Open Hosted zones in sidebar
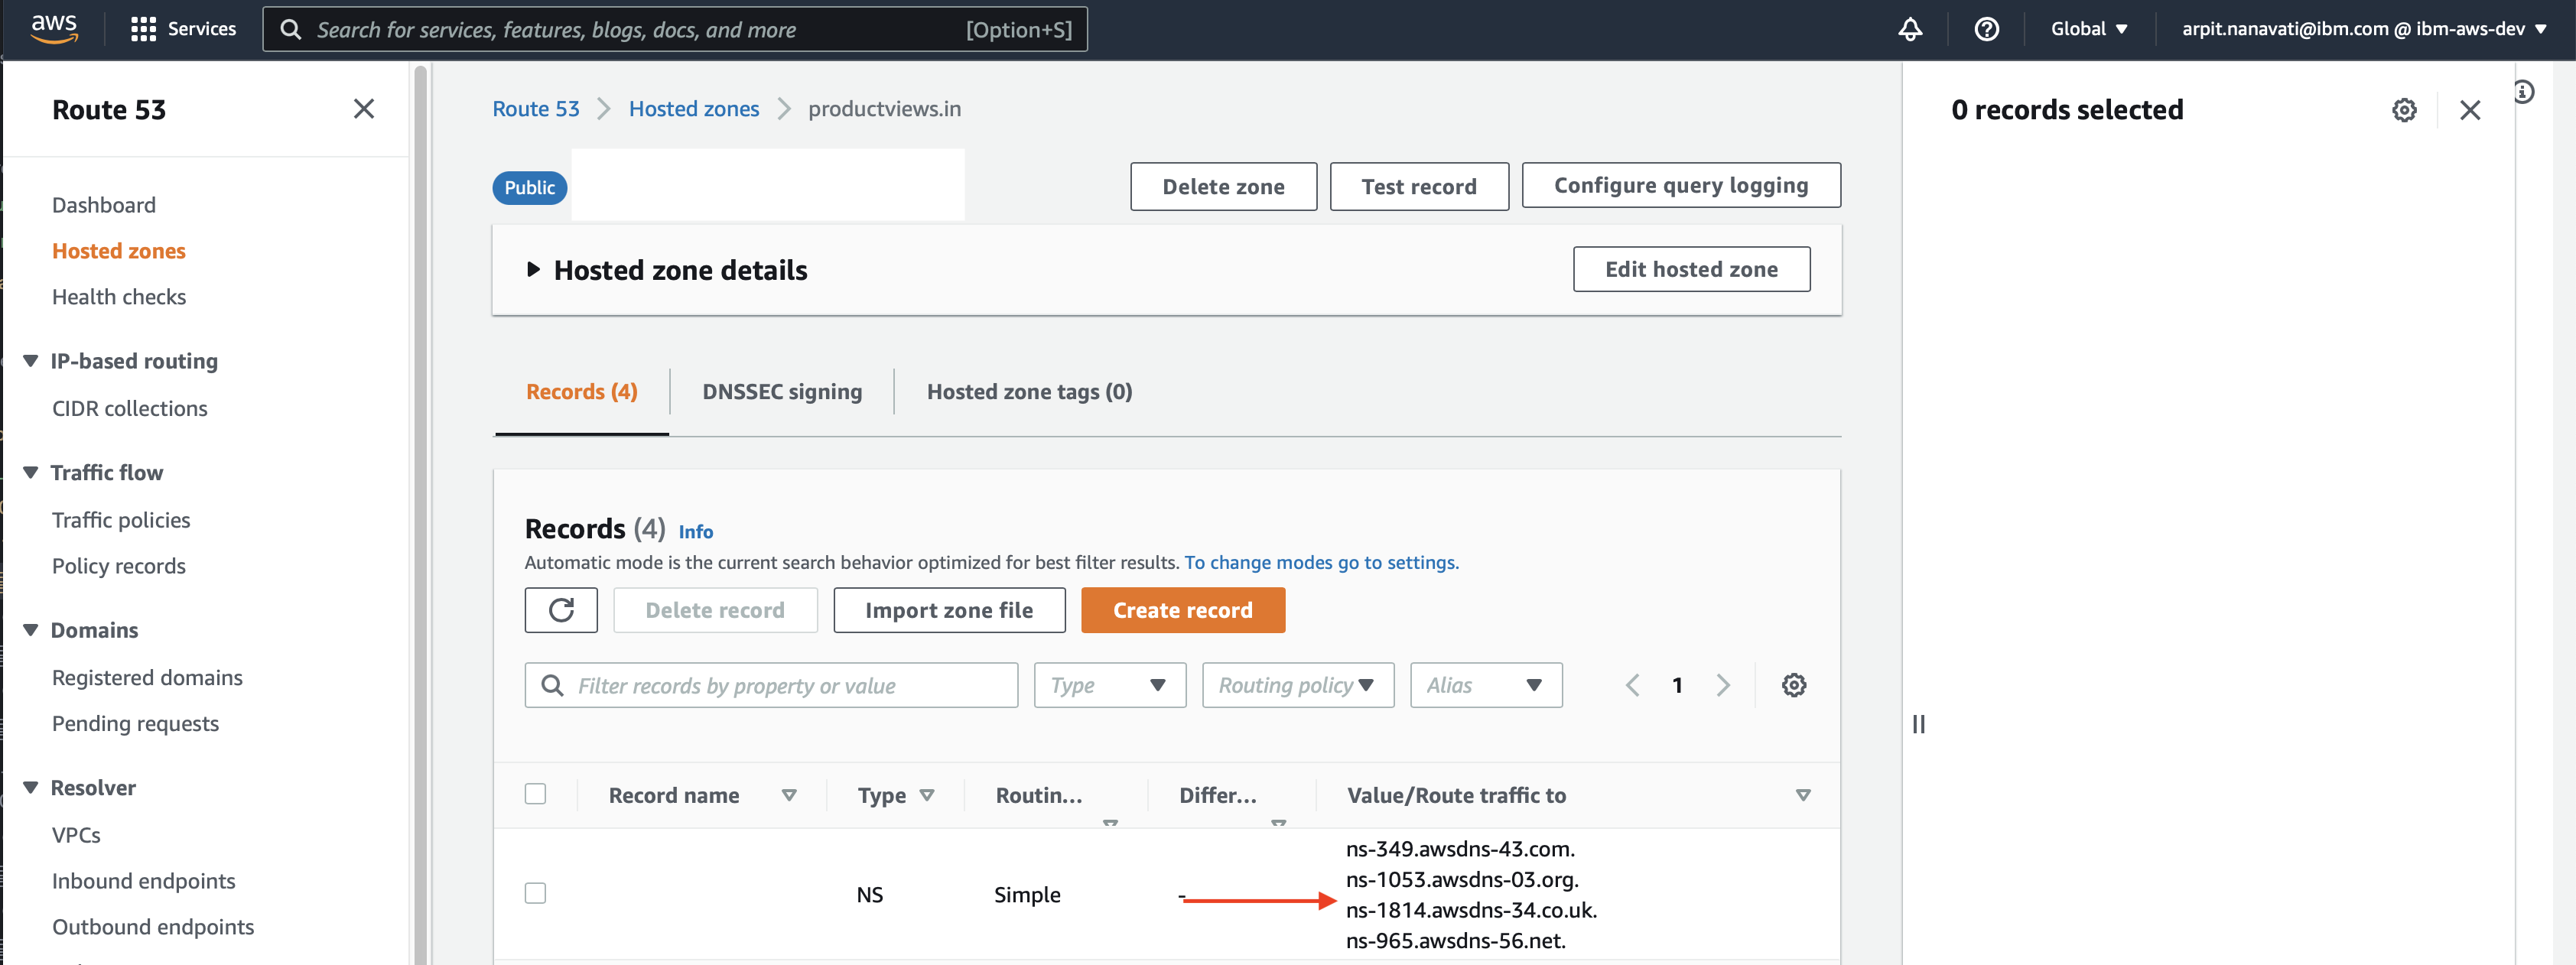The width and height of the screenshot is (2576, 965). click(x=119, y=251)
